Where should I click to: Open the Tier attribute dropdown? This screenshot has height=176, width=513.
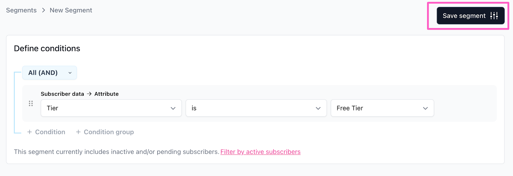coord(111,108)
